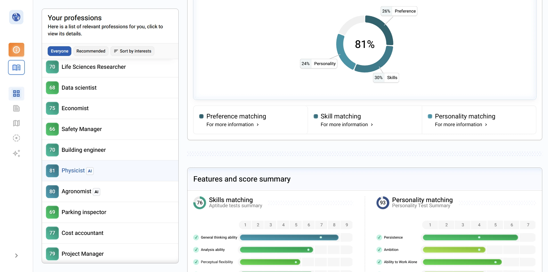Select Economist from the professions list

click(x=75, y=108)
